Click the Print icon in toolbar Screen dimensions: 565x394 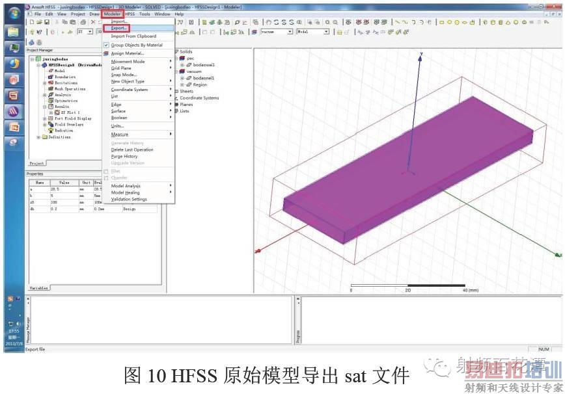[83, 22]
